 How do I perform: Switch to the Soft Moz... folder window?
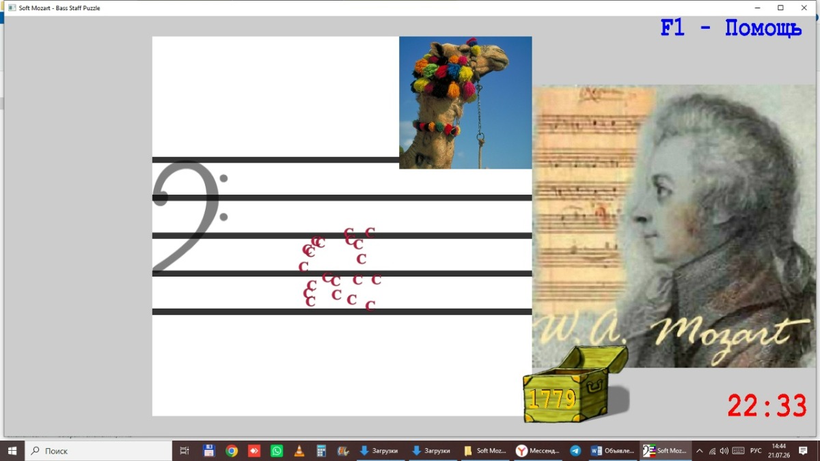(484, 451)
